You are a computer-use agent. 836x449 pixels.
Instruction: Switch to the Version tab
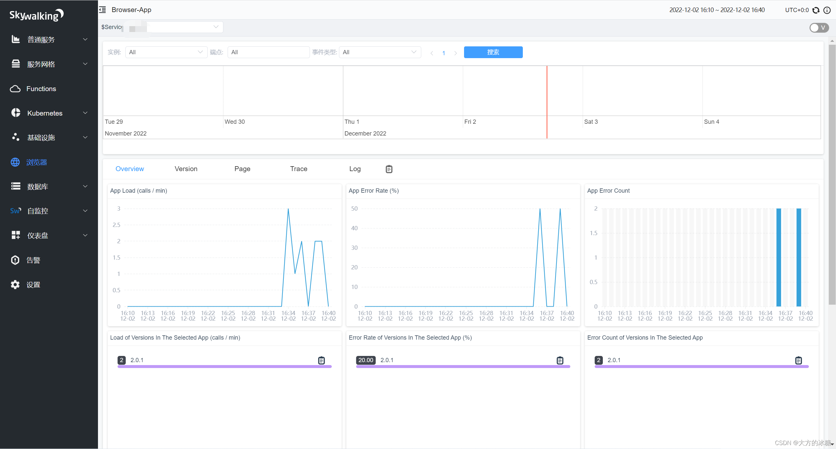coord(186,169)
